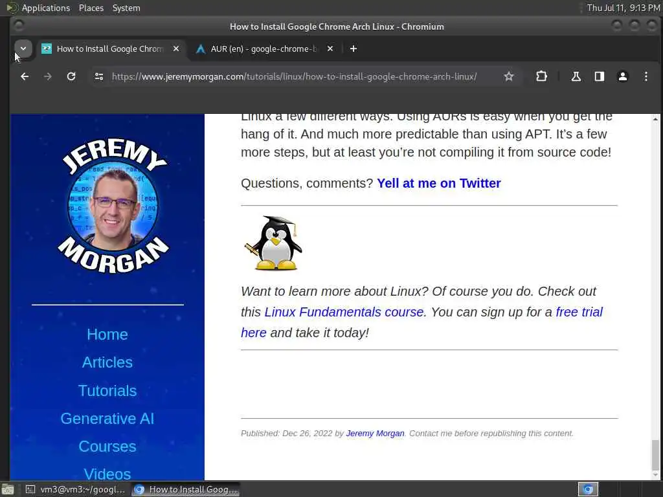Close the How to Install Google Chrome tab
The height and width of the screenshot is (497, 663).
click(x=176, y=49)
